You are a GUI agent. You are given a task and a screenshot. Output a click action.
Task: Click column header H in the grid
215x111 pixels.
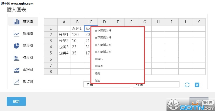pyautogui.click(x=158, y=22)
